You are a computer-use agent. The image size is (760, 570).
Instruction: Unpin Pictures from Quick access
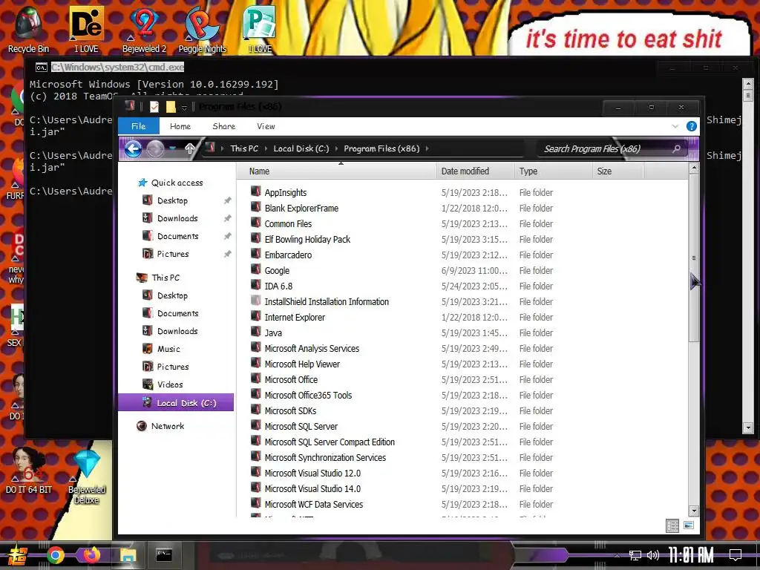(x=227, y=254)
